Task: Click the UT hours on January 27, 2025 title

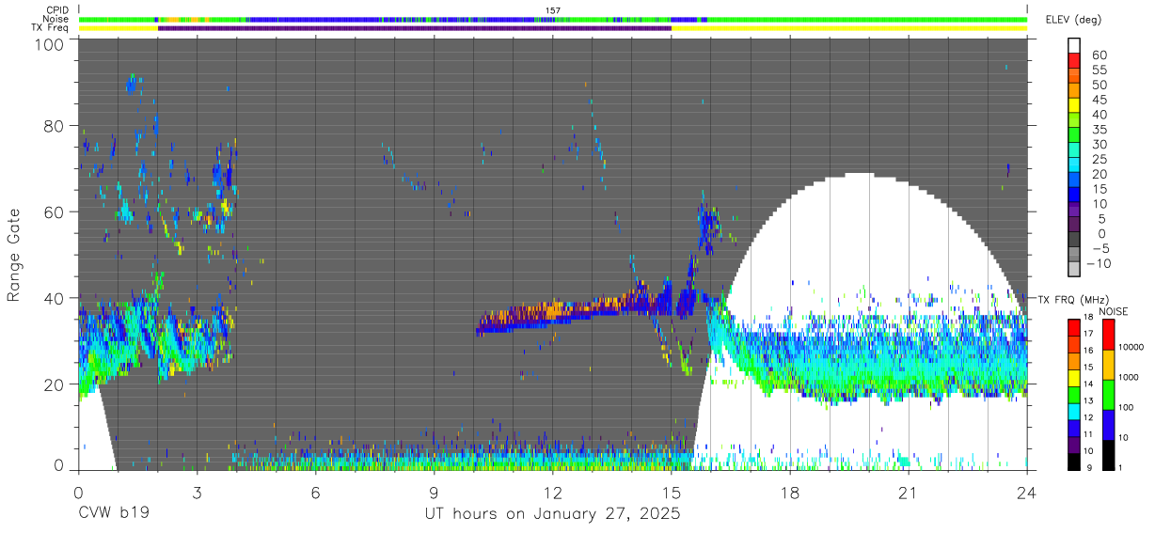Action: click(x=553, y=514)
